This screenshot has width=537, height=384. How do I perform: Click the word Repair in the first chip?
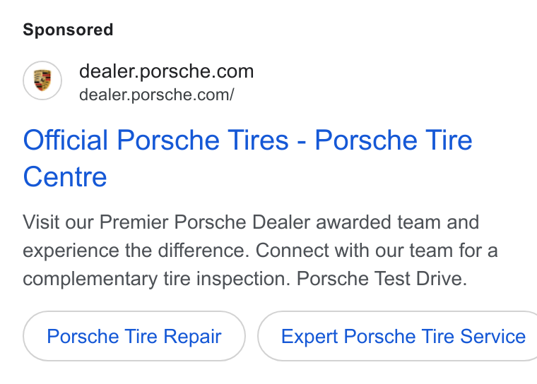coord(192,337)
